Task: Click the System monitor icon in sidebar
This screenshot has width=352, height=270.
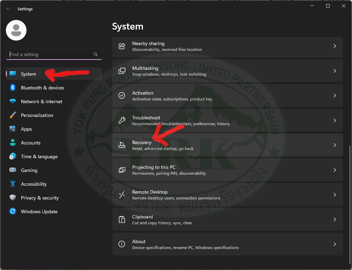Action: [x=13, y=74]
